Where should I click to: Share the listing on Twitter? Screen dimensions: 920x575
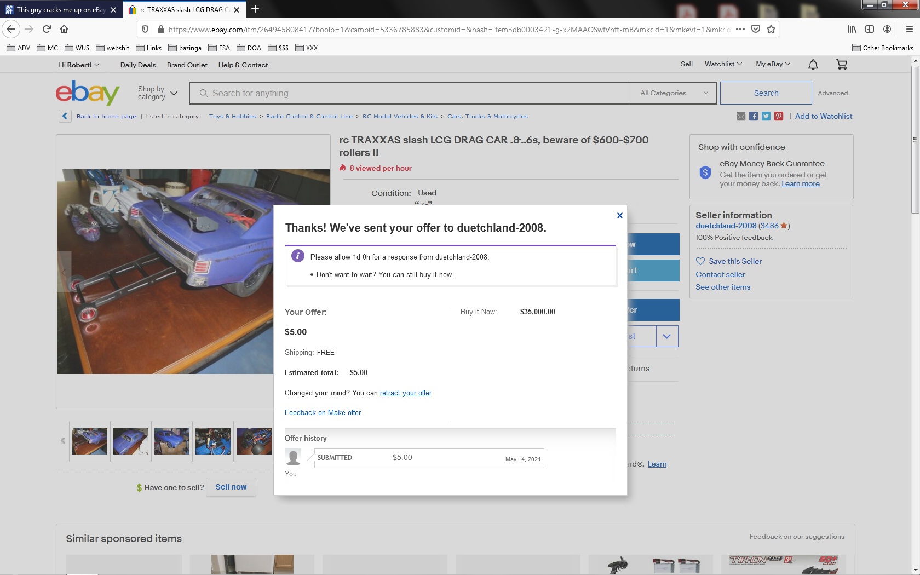coord(766,116)
